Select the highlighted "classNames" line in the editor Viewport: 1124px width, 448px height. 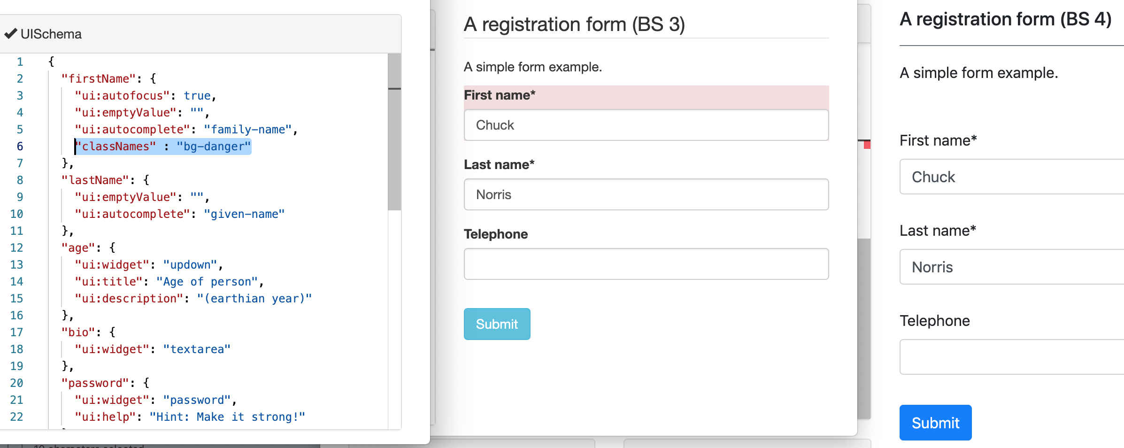(x=163, y=146)
